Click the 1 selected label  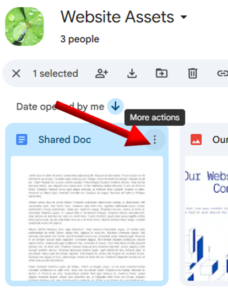55,73
